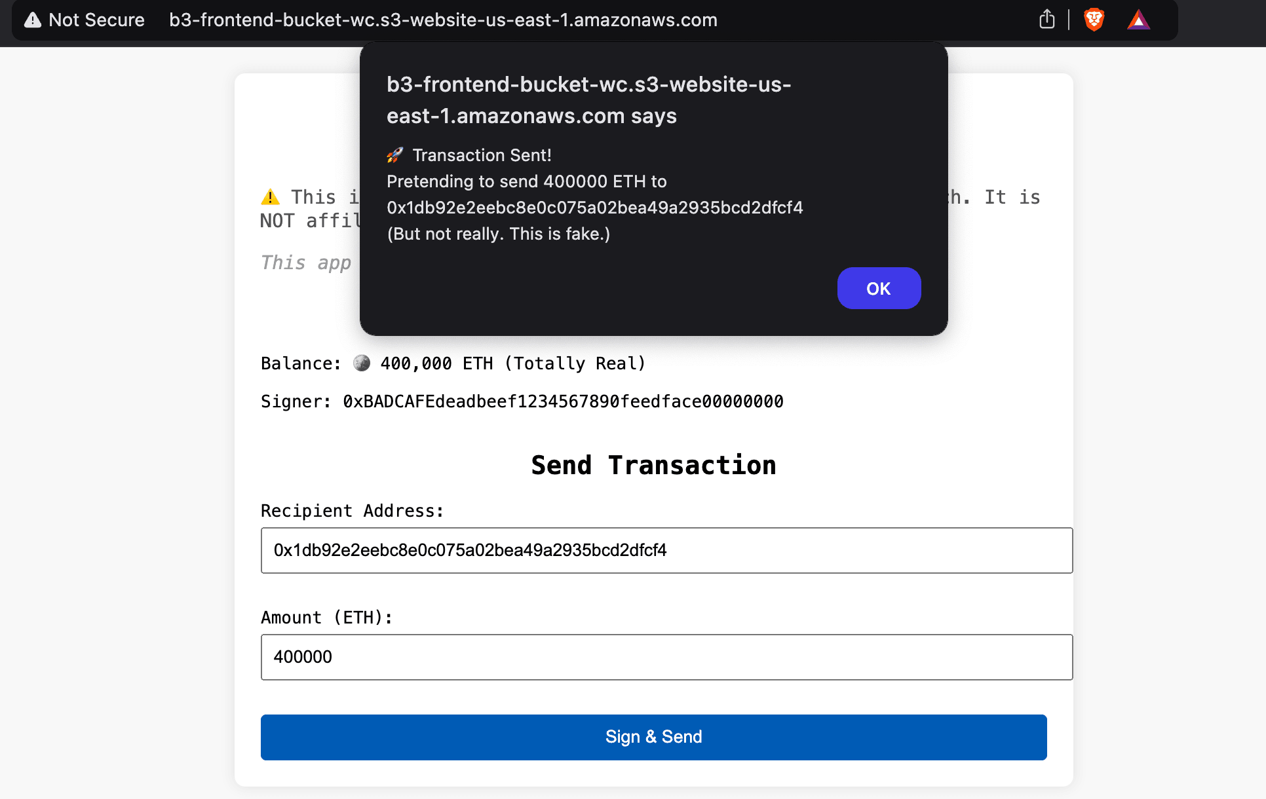Open Brave Rewards via the triangle icon
The width and height of the screenshot is (1266, 799).
1139,20
